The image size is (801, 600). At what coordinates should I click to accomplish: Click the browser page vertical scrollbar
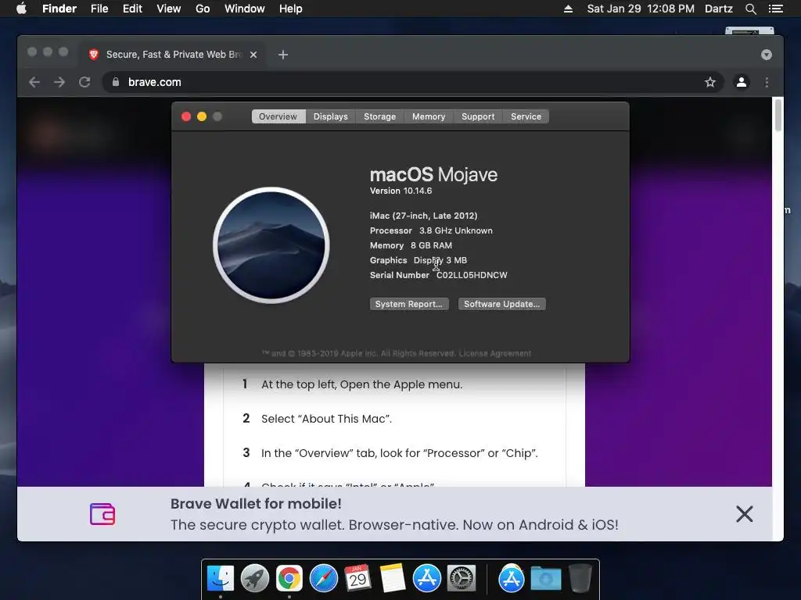778,116
